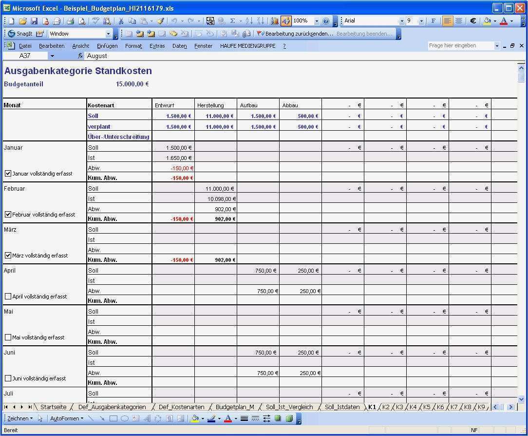Open the Einfügen menu
This screenshot has height=436, width=528.
click(x=107, y=46)
